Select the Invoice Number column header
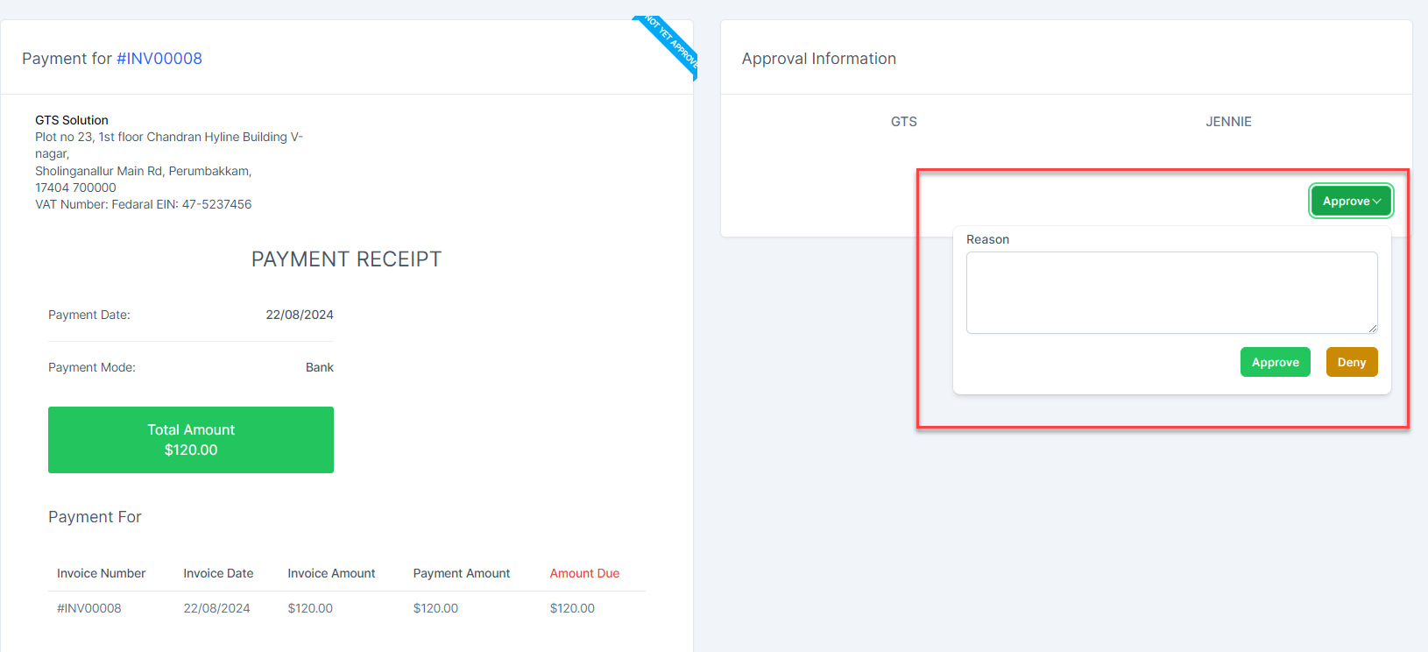The image size is (1428, 652). click(101, 573)
